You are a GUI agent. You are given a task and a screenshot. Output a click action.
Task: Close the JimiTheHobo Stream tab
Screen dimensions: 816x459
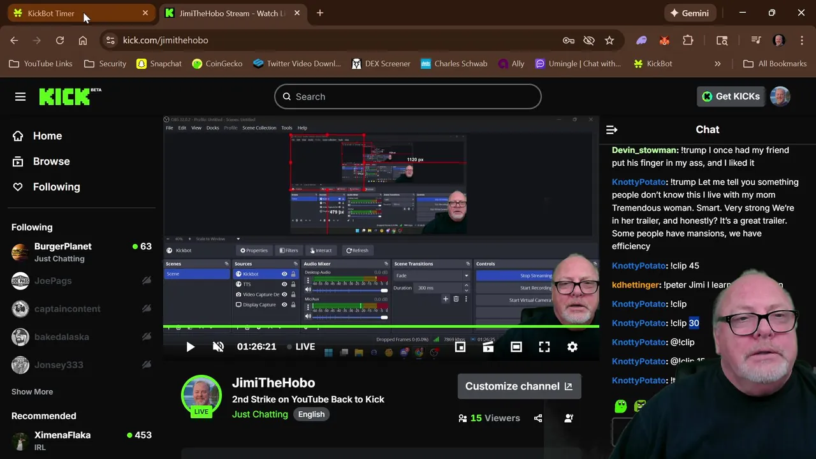297,13
